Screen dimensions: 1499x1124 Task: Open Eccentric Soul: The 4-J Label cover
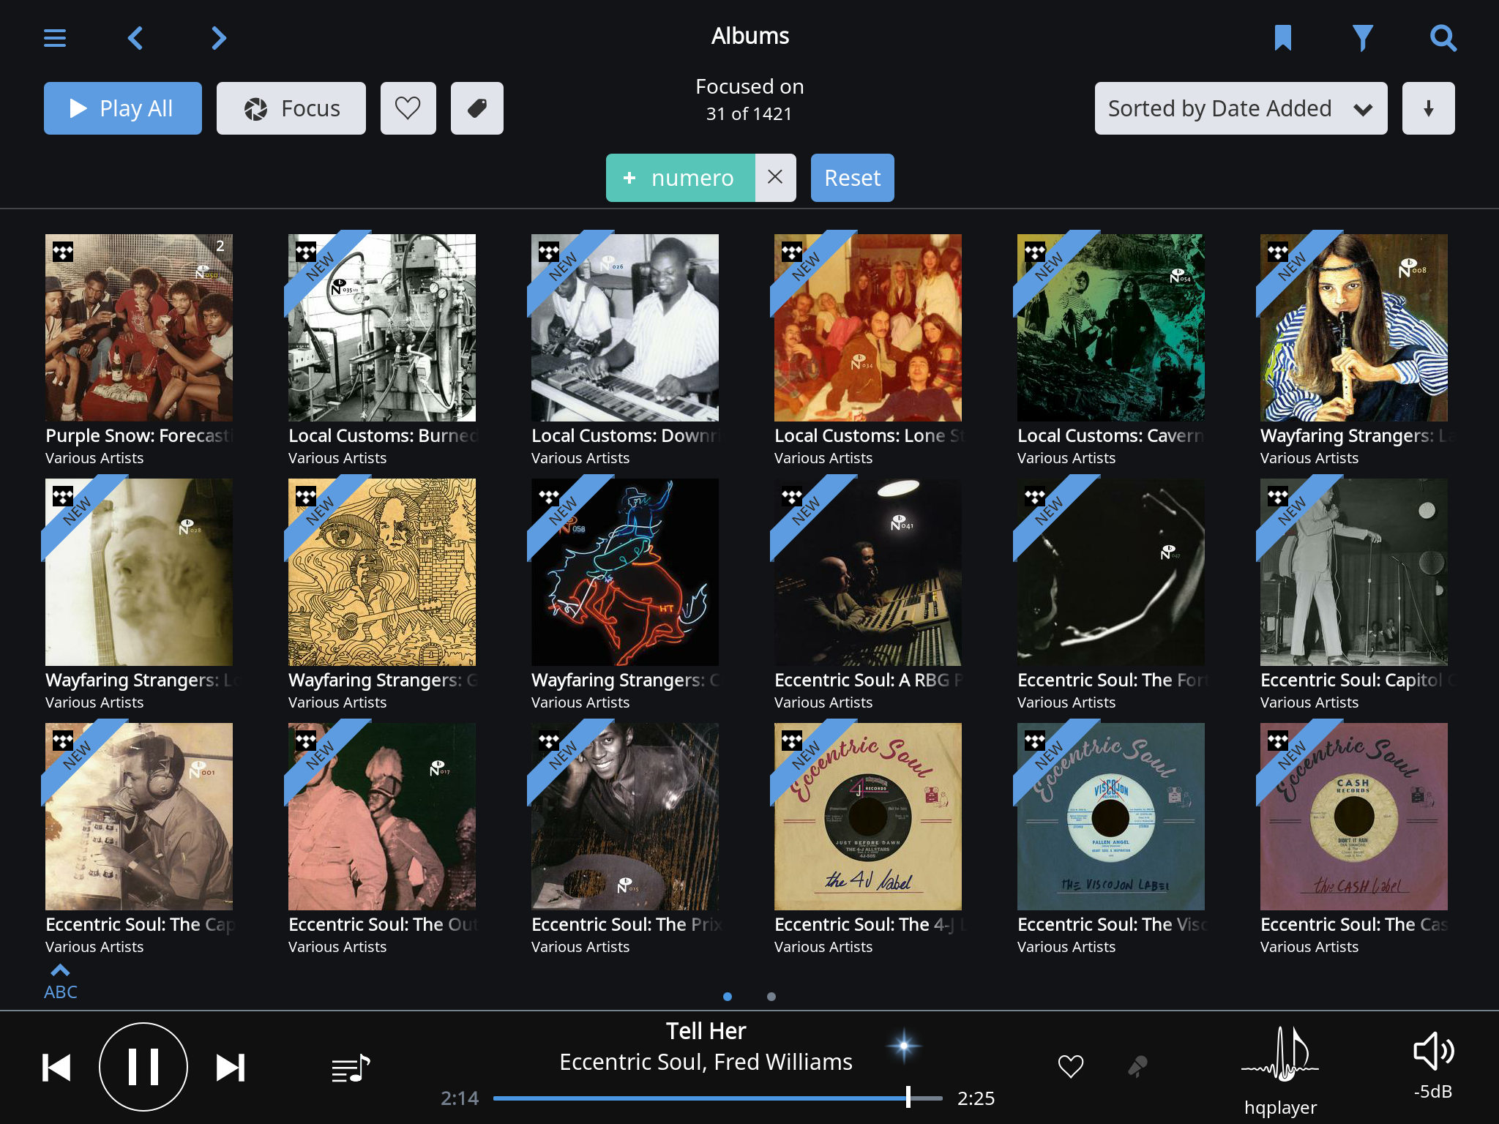click(x=868, y=817)
